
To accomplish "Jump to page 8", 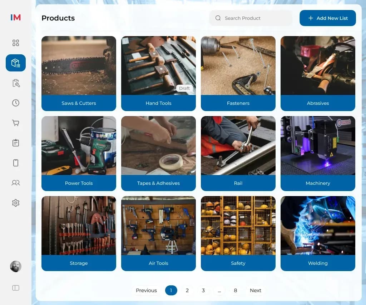I will (236, 290).
